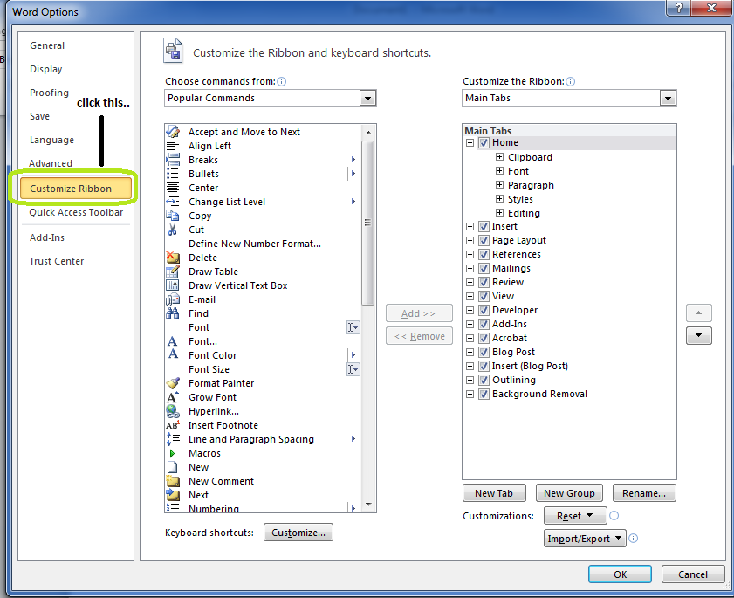Open the General options category
The height and width of the screenshot is (598, 734).
(x=47, y=45)
